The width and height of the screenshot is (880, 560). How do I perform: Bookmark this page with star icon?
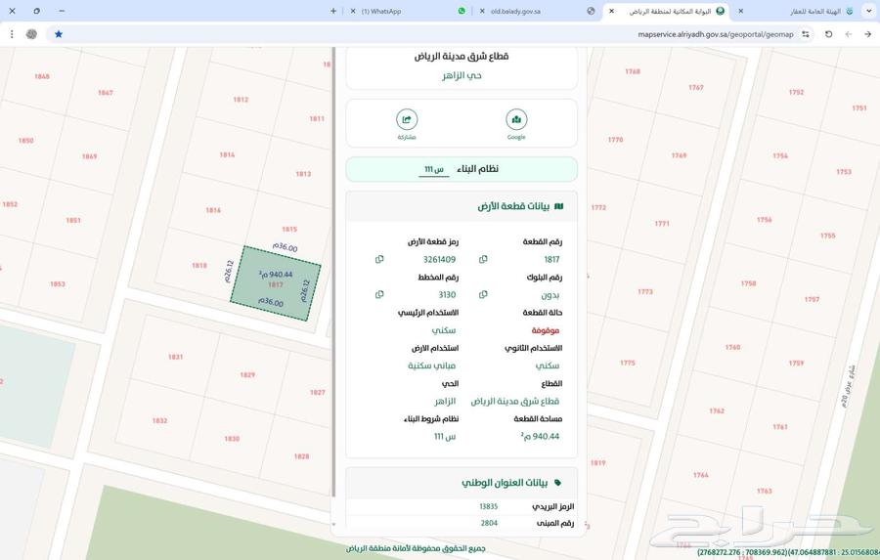[59, 33]
